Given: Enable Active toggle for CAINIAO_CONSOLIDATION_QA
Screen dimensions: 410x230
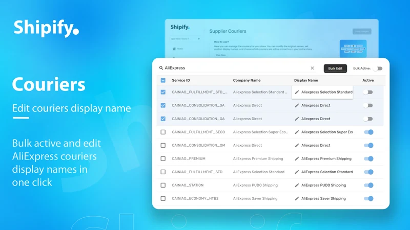Looking at the screenshot, I should [x=368, y=119].
